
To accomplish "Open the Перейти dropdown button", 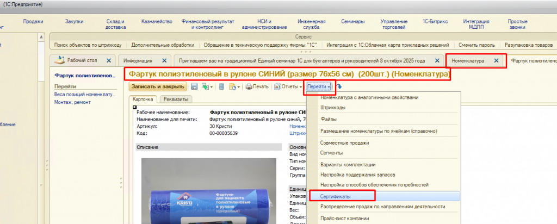I will tap(319, 86).
